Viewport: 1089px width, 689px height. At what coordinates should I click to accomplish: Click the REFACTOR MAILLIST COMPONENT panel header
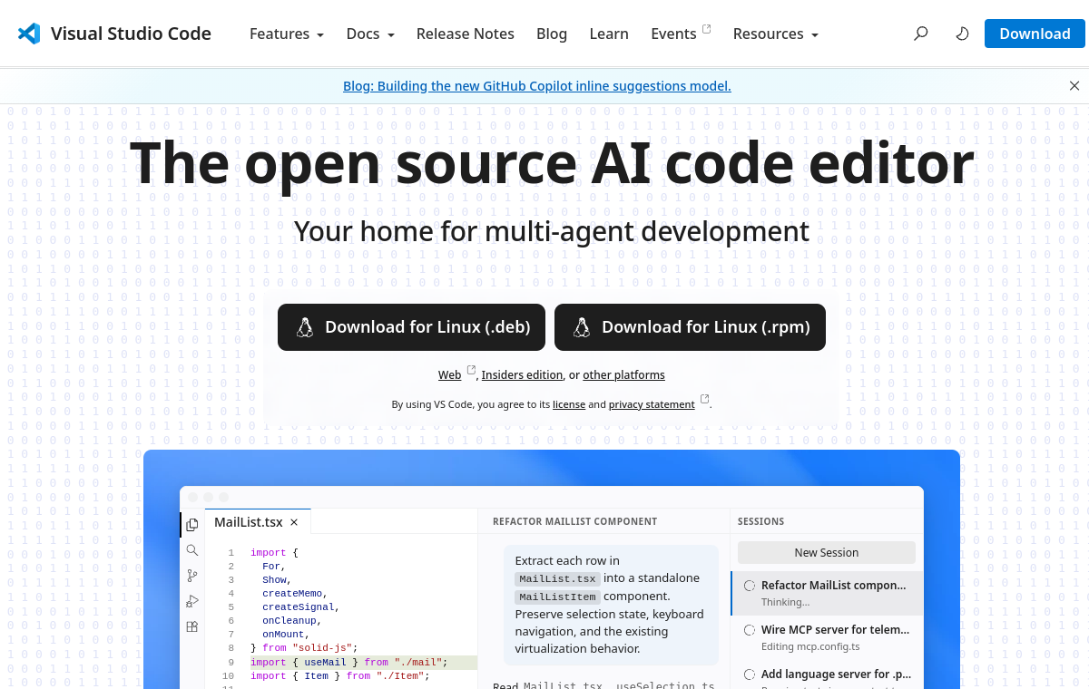coord(575,521)
